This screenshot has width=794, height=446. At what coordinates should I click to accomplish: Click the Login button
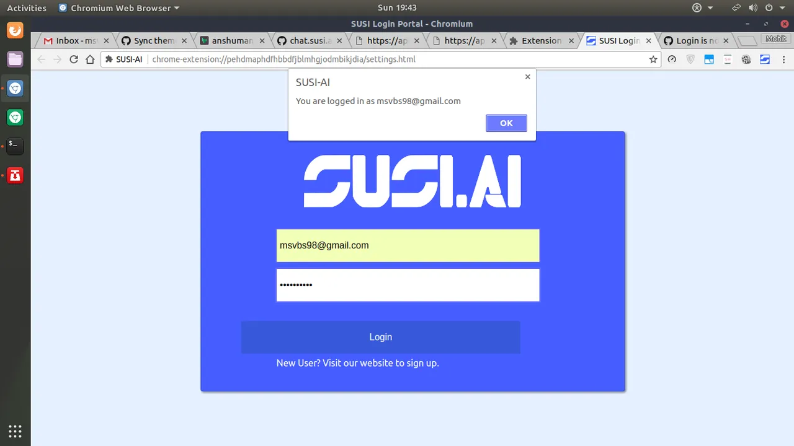(380, 337)
